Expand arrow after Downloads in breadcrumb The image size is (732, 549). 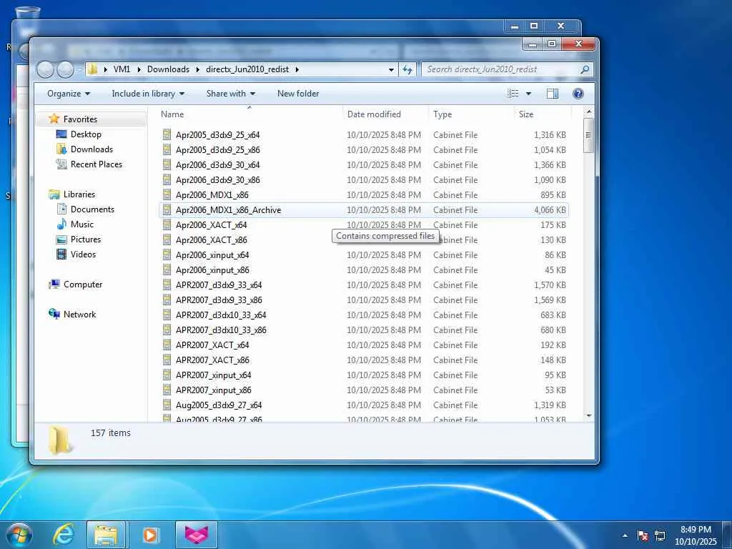(197, 69)
